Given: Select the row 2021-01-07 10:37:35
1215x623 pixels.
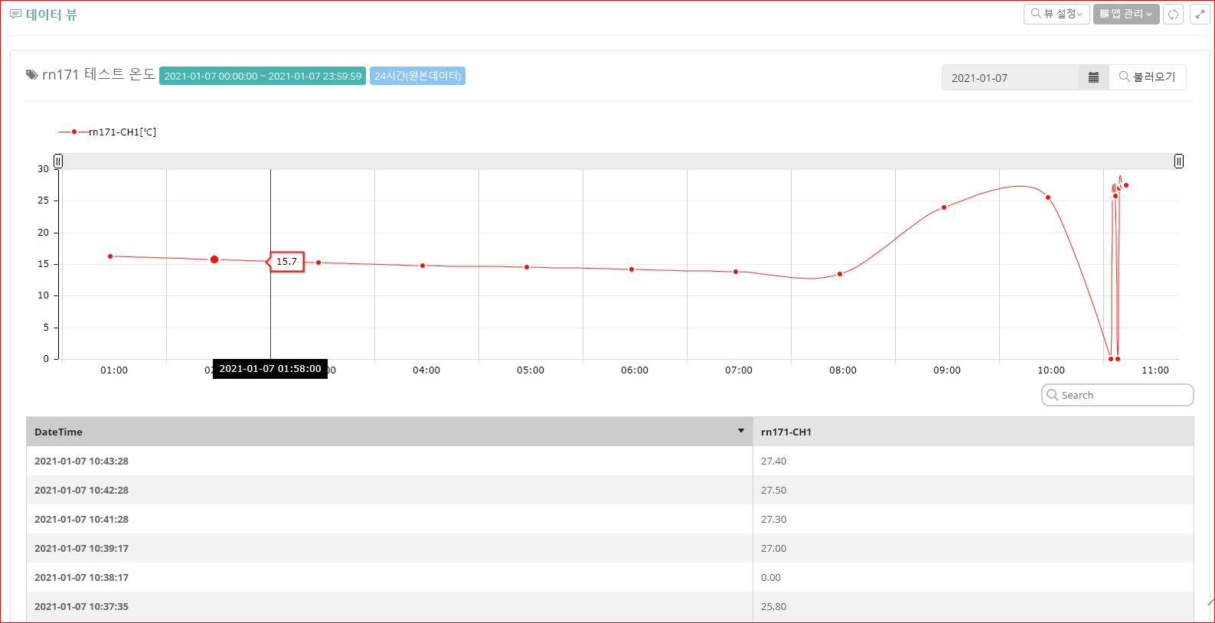Looking at the screenshot, I should click(610, 606).
